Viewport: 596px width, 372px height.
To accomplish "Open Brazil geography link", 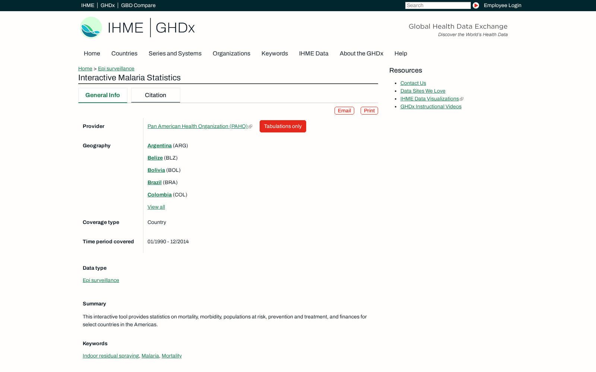I will (x=155, y=183).
